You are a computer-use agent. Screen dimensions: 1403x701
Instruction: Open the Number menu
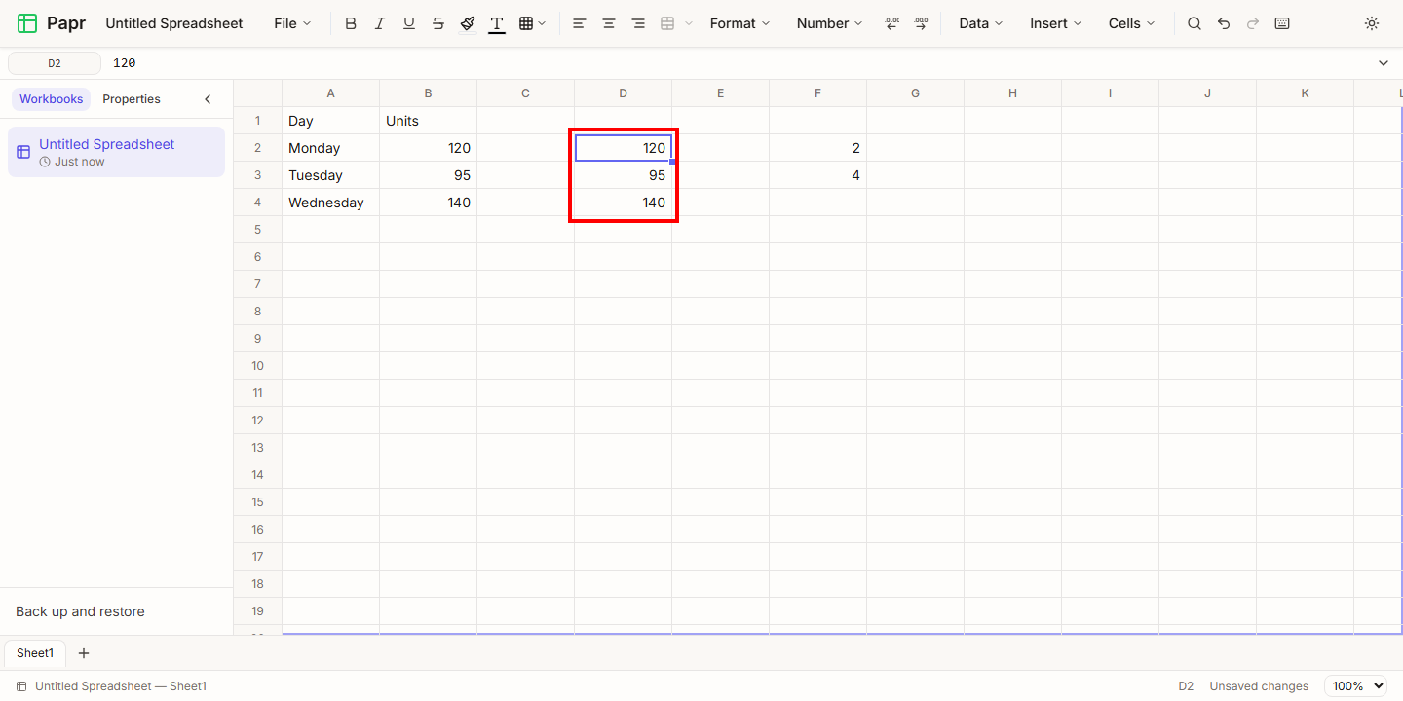click(829, 23)
